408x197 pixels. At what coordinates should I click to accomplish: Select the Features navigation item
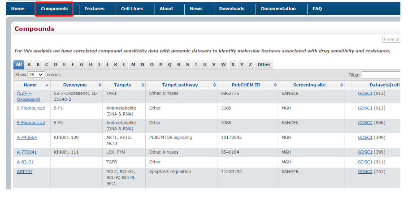coord(94,9)
